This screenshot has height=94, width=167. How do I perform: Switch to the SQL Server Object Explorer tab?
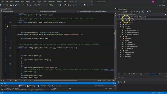140,74
